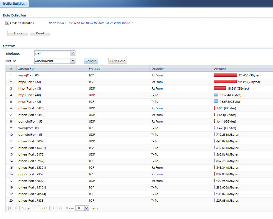Click row number 20 in table
The image size is (273, 219).
pyautogui.click(x=11, y=201)
